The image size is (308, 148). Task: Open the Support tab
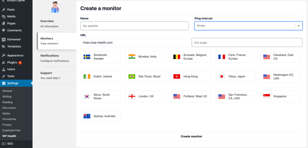pos(57,76)
